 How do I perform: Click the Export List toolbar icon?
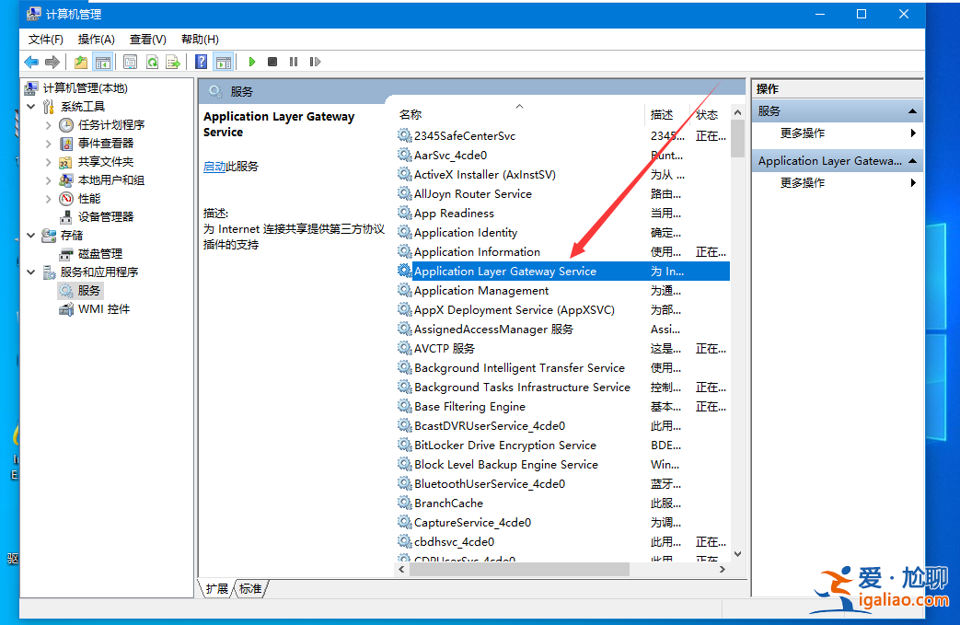tap(172, 62)
